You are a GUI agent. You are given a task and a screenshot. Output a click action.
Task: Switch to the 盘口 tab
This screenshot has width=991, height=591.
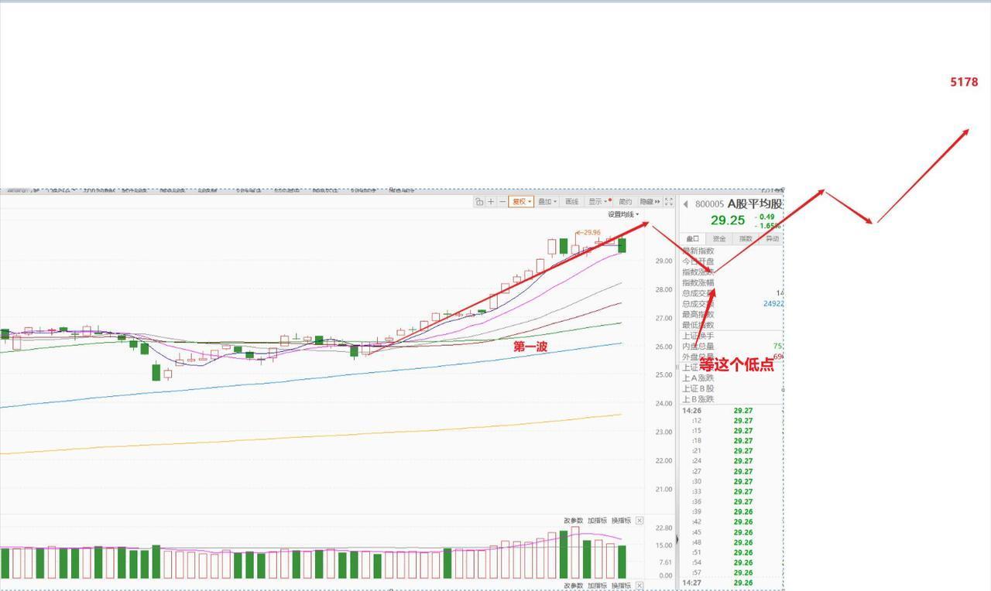click(x=693, y=239)
